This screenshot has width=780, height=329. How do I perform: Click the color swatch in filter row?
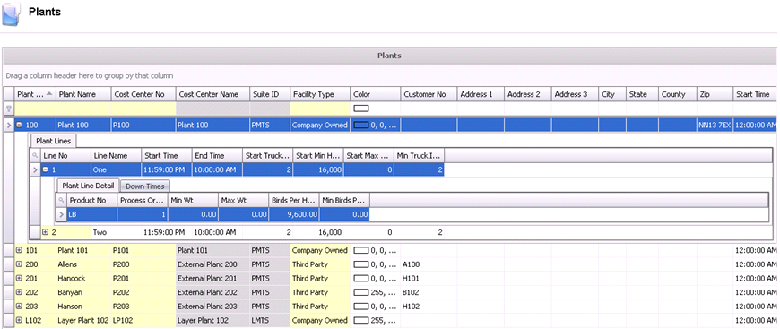click(x=361, y=108)
